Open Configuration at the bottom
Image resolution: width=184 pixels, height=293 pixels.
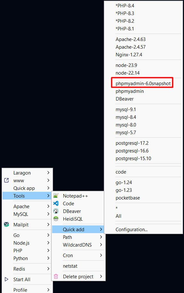pyautogui.click(x=132, y=229)
